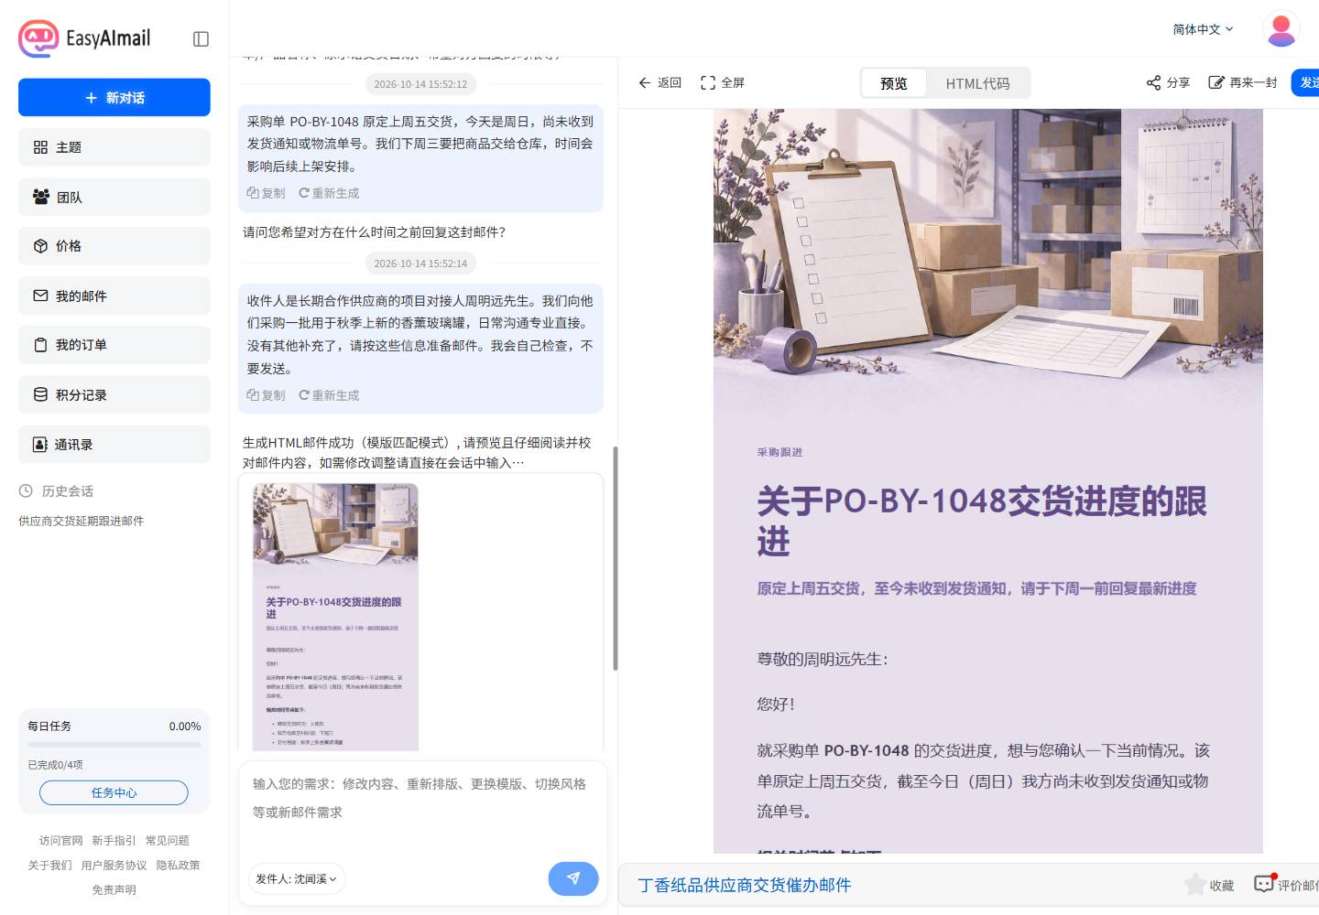The image size is (1319, 915).
Task: Open 任务中心 task center
Action: tap(114, 792)
